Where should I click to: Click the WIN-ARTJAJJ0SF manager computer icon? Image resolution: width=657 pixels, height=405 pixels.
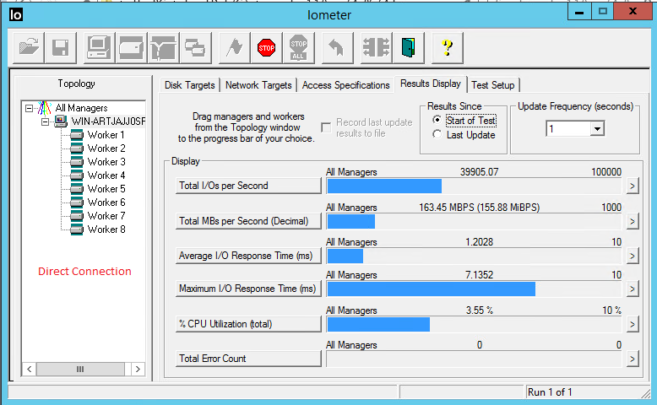point(61,121)
